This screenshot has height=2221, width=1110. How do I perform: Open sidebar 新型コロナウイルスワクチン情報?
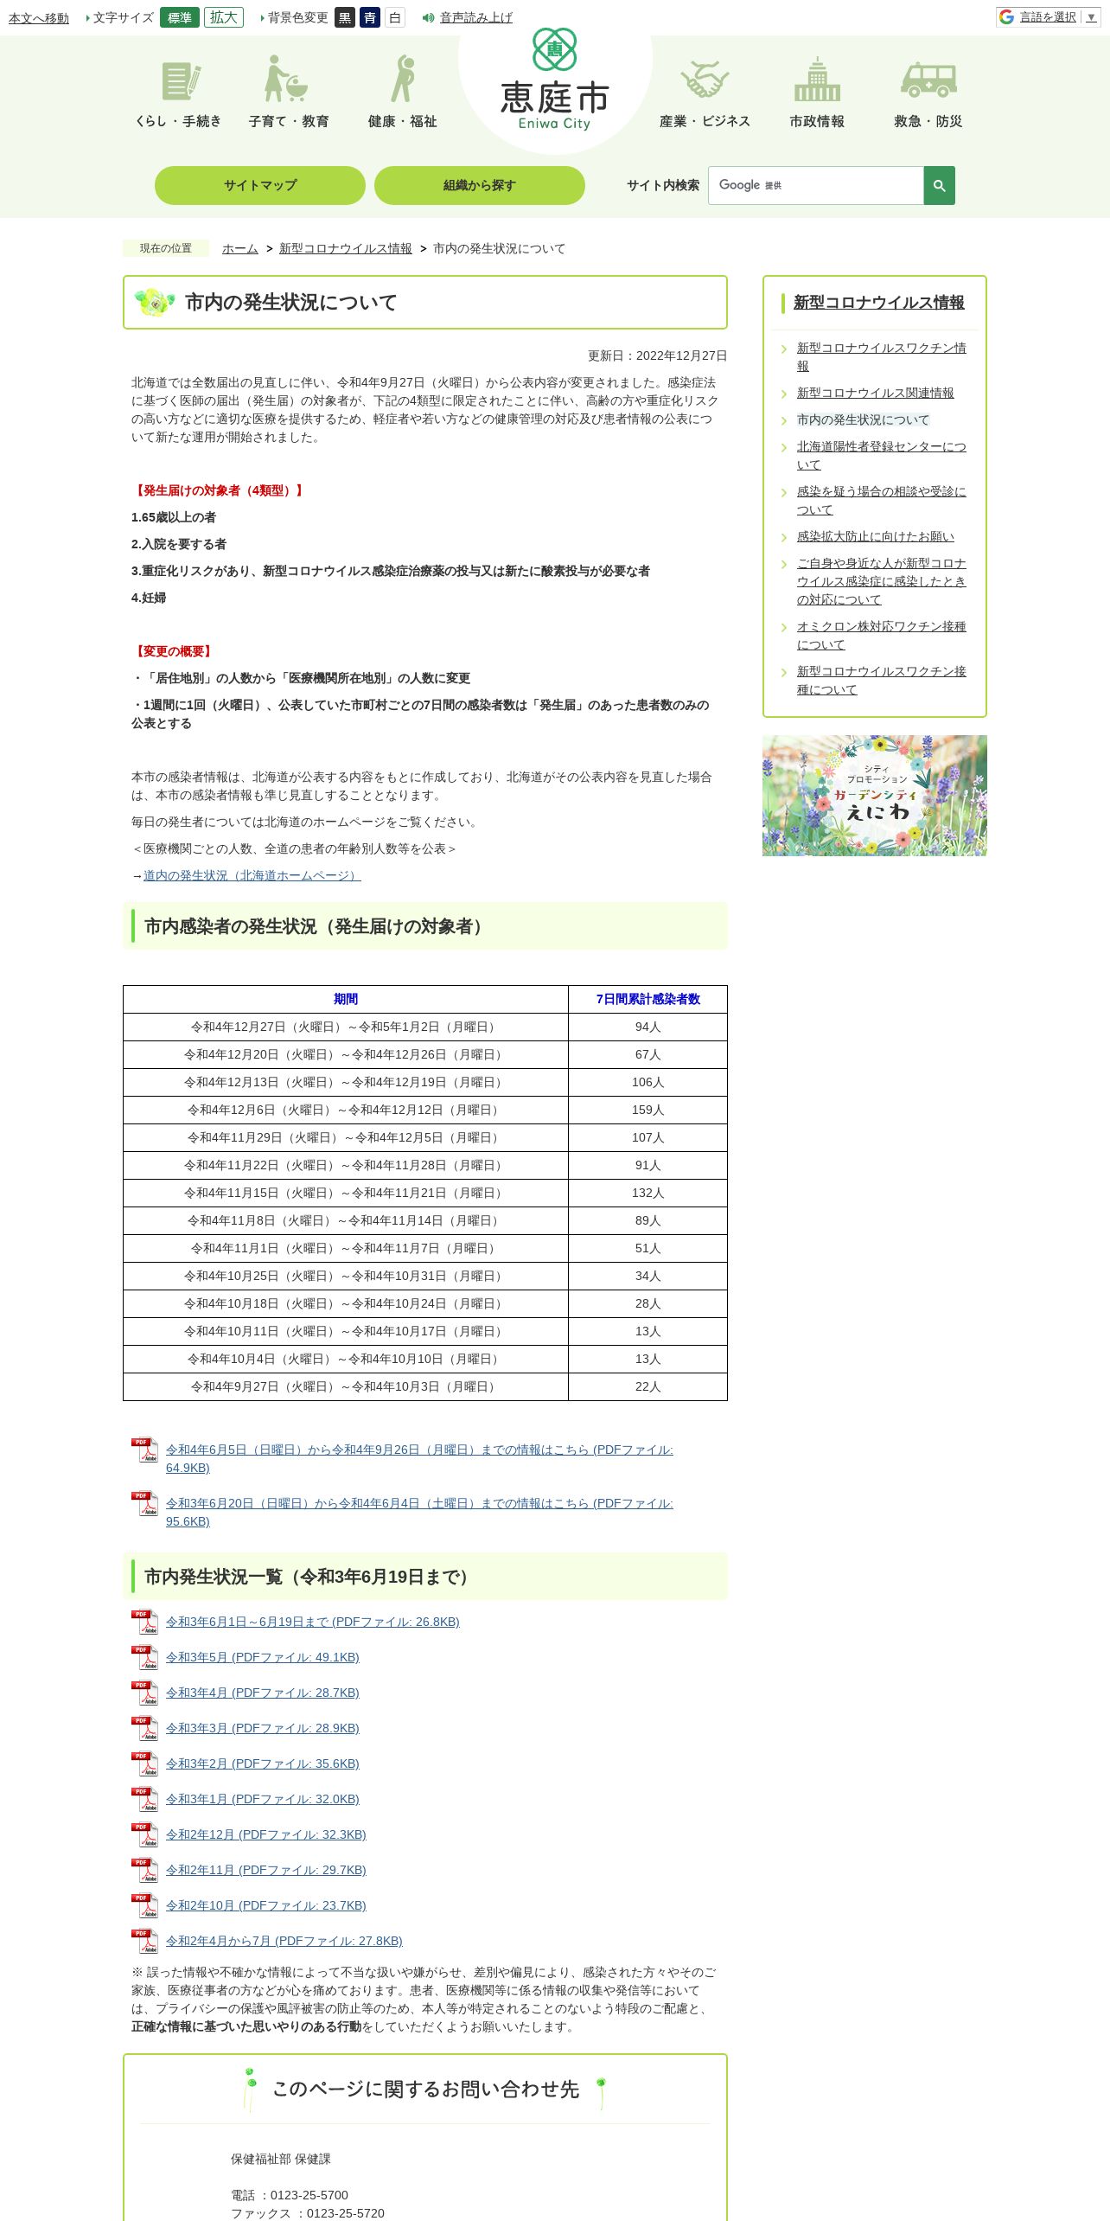pos(882,356)
